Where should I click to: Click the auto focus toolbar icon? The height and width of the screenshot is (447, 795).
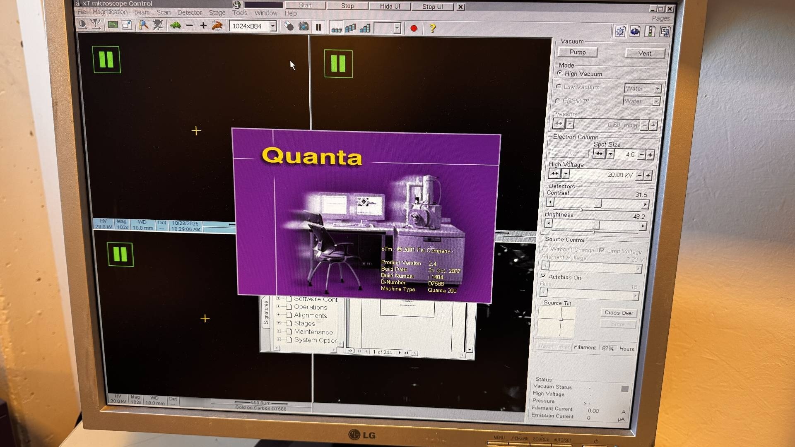96,25
